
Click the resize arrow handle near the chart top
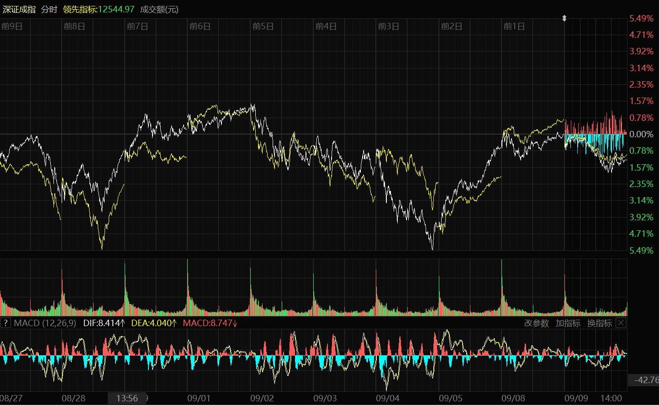564,18
